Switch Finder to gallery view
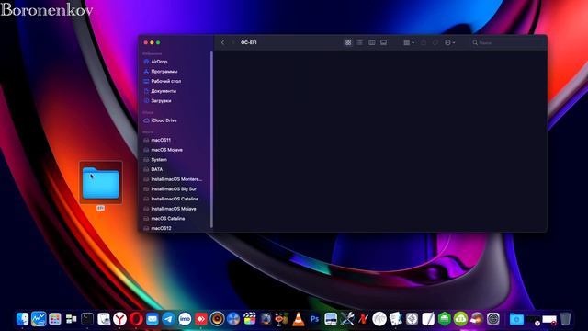588x331 pixels. 383,42
